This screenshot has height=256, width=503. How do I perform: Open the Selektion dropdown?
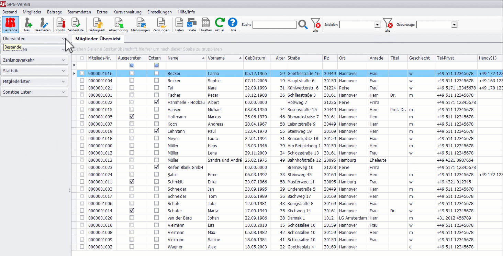tap(377, 25)
